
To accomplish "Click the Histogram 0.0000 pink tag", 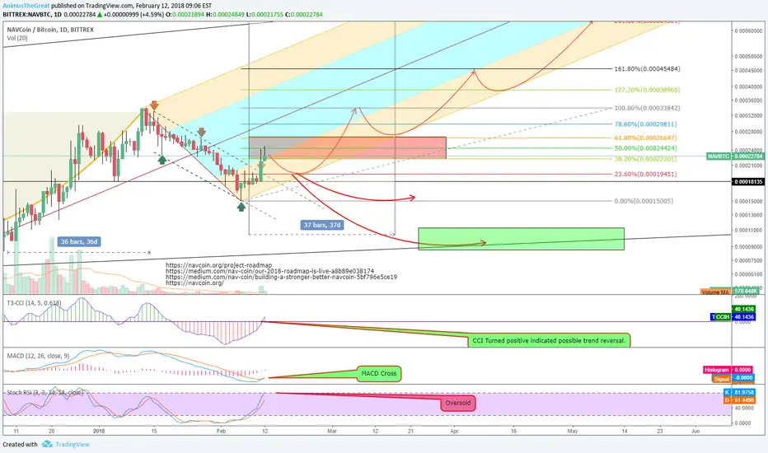I will pos(728,370).
